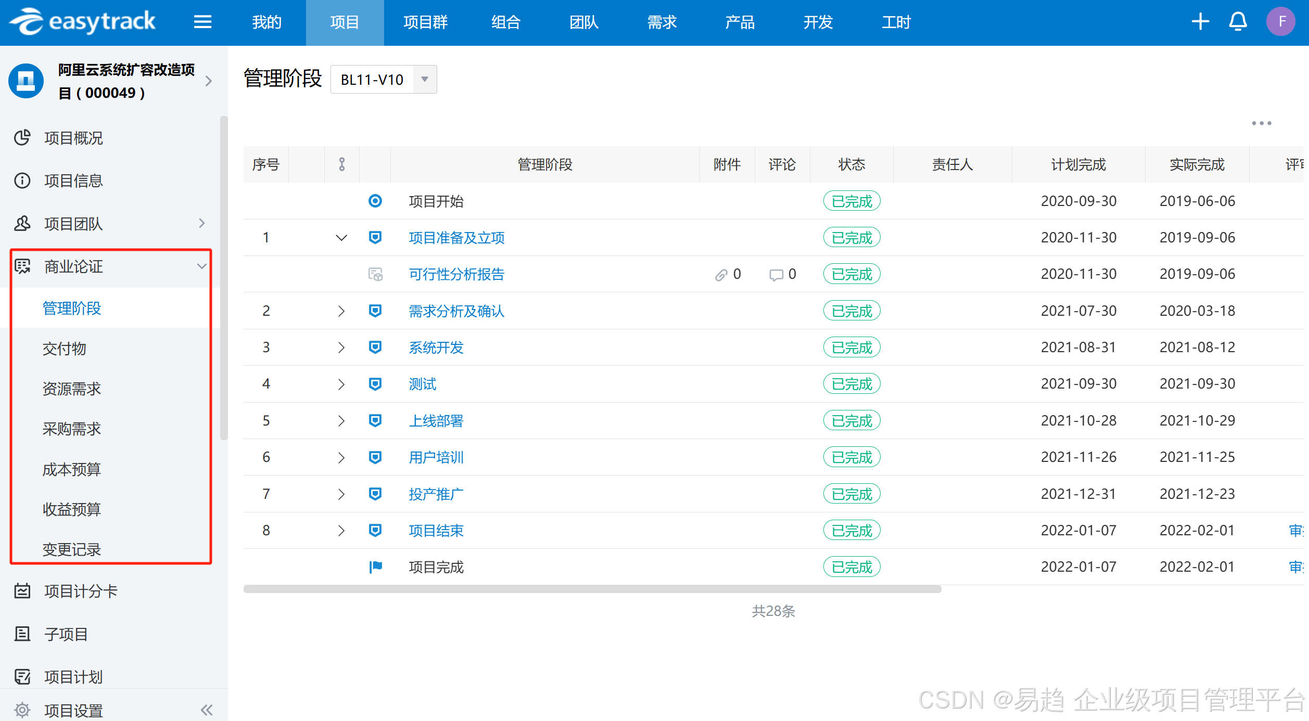The image size is (1309, 721).
Task: Expand the 项目团队 sidebar item
Action: point(202,224)
